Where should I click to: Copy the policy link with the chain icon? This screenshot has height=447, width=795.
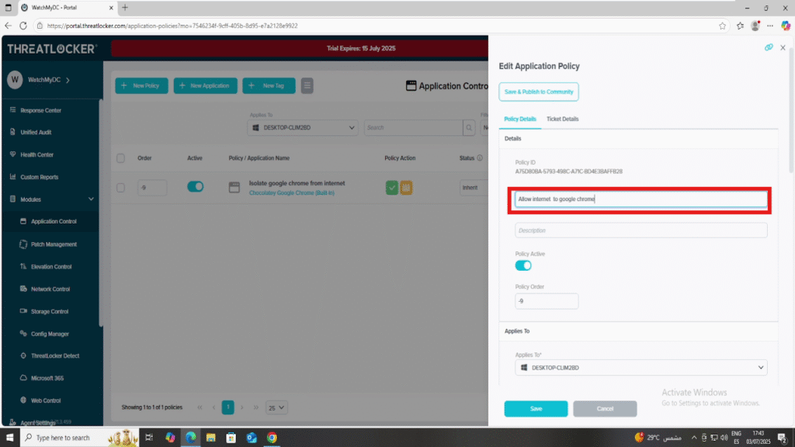pyautogui.click(x=769, y=47)
